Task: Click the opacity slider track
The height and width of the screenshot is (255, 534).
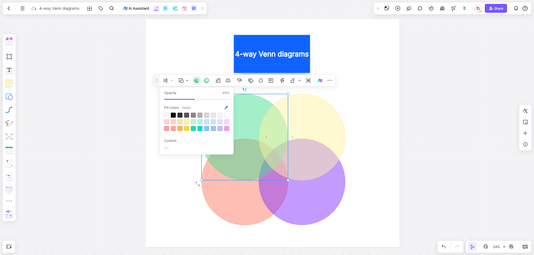Action: (x=197, y=99)
